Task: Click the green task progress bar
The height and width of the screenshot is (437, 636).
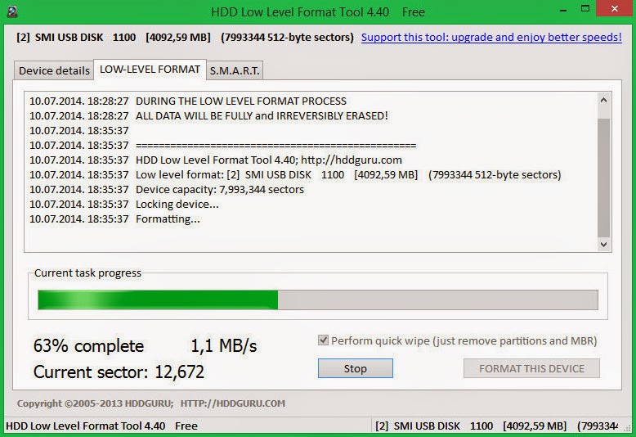Action: point(318,300)
